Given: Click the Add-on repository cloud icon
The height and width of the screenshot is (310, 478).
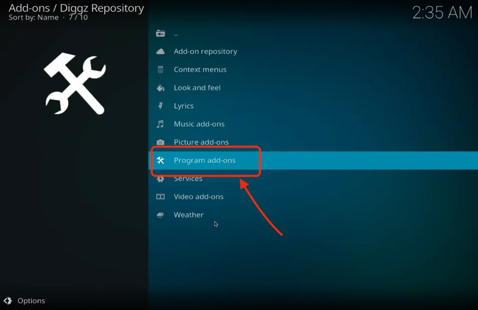Looking at the screenshot, I should tap(160, 51).
